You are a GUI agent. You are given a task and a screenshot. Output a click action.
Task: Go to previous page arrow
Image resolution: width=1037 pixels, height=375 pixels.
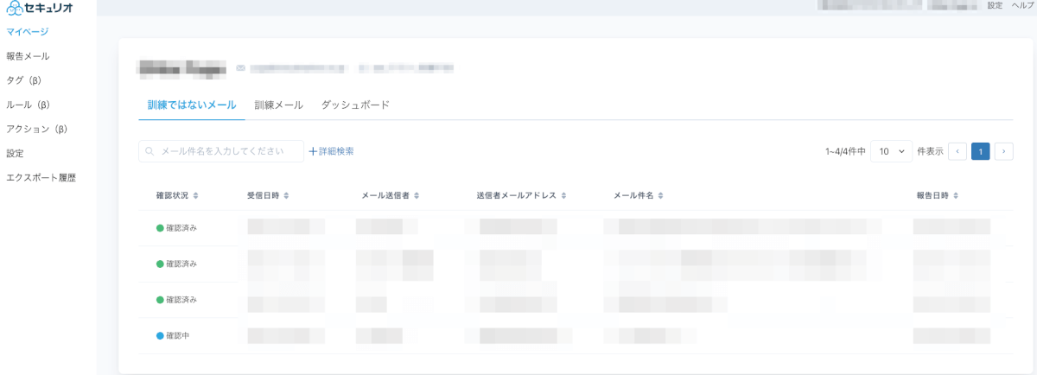pos(957,151)
